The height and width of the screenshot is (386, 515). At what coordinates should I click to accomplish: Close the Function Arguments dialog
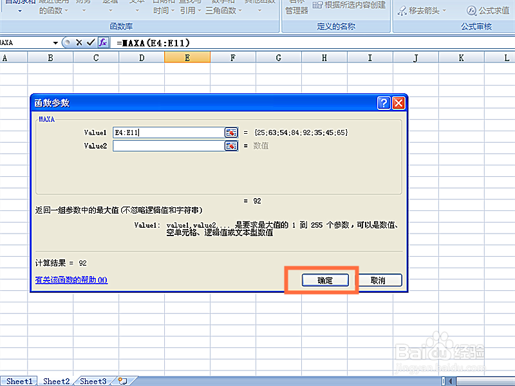[398, 103]
